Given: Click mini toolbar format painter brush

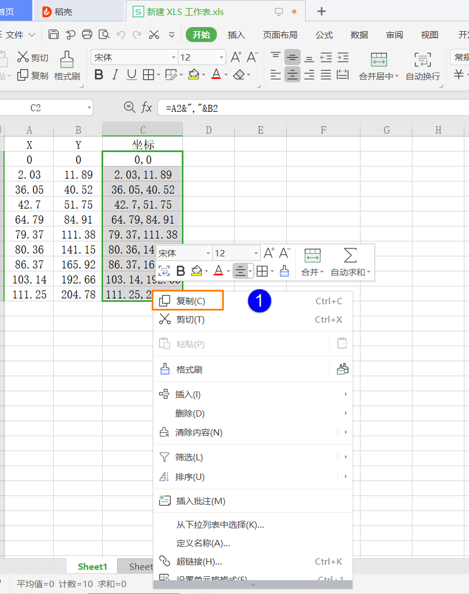Looking at the screenshot, I should point(284,271).
